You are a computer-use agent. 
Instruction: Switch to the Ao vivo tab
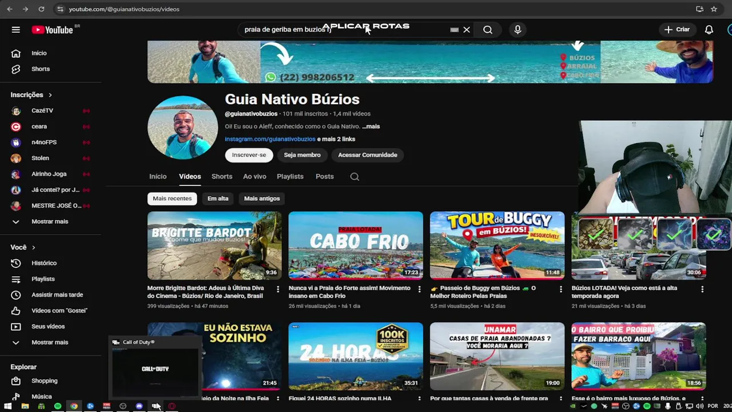click(x=254, y=177)
